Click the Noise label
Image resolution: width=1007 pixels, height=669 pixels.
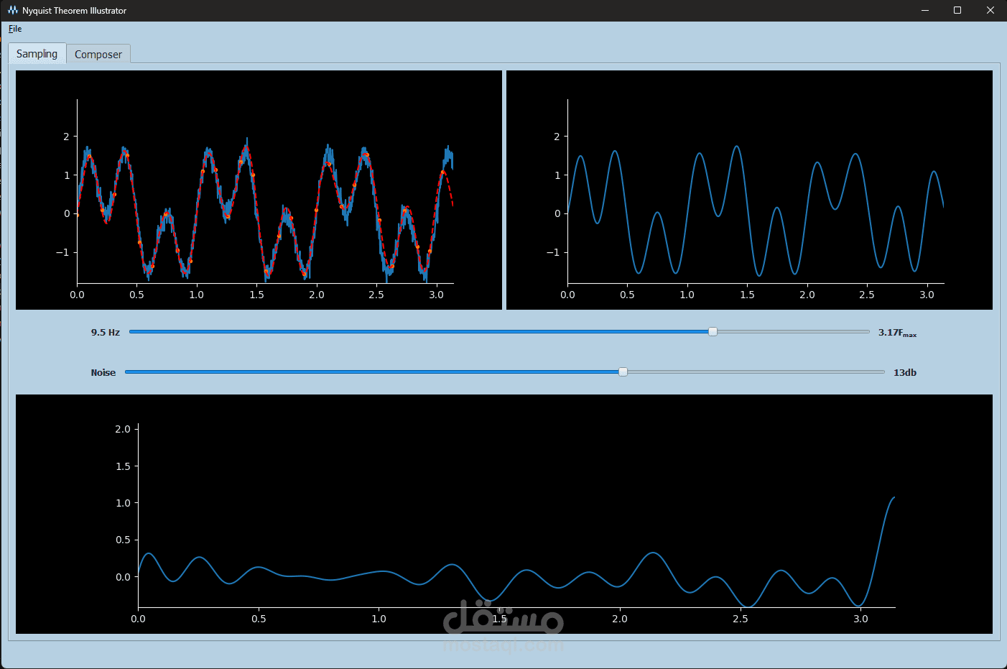pyautogui.click(x=103, y=372)
